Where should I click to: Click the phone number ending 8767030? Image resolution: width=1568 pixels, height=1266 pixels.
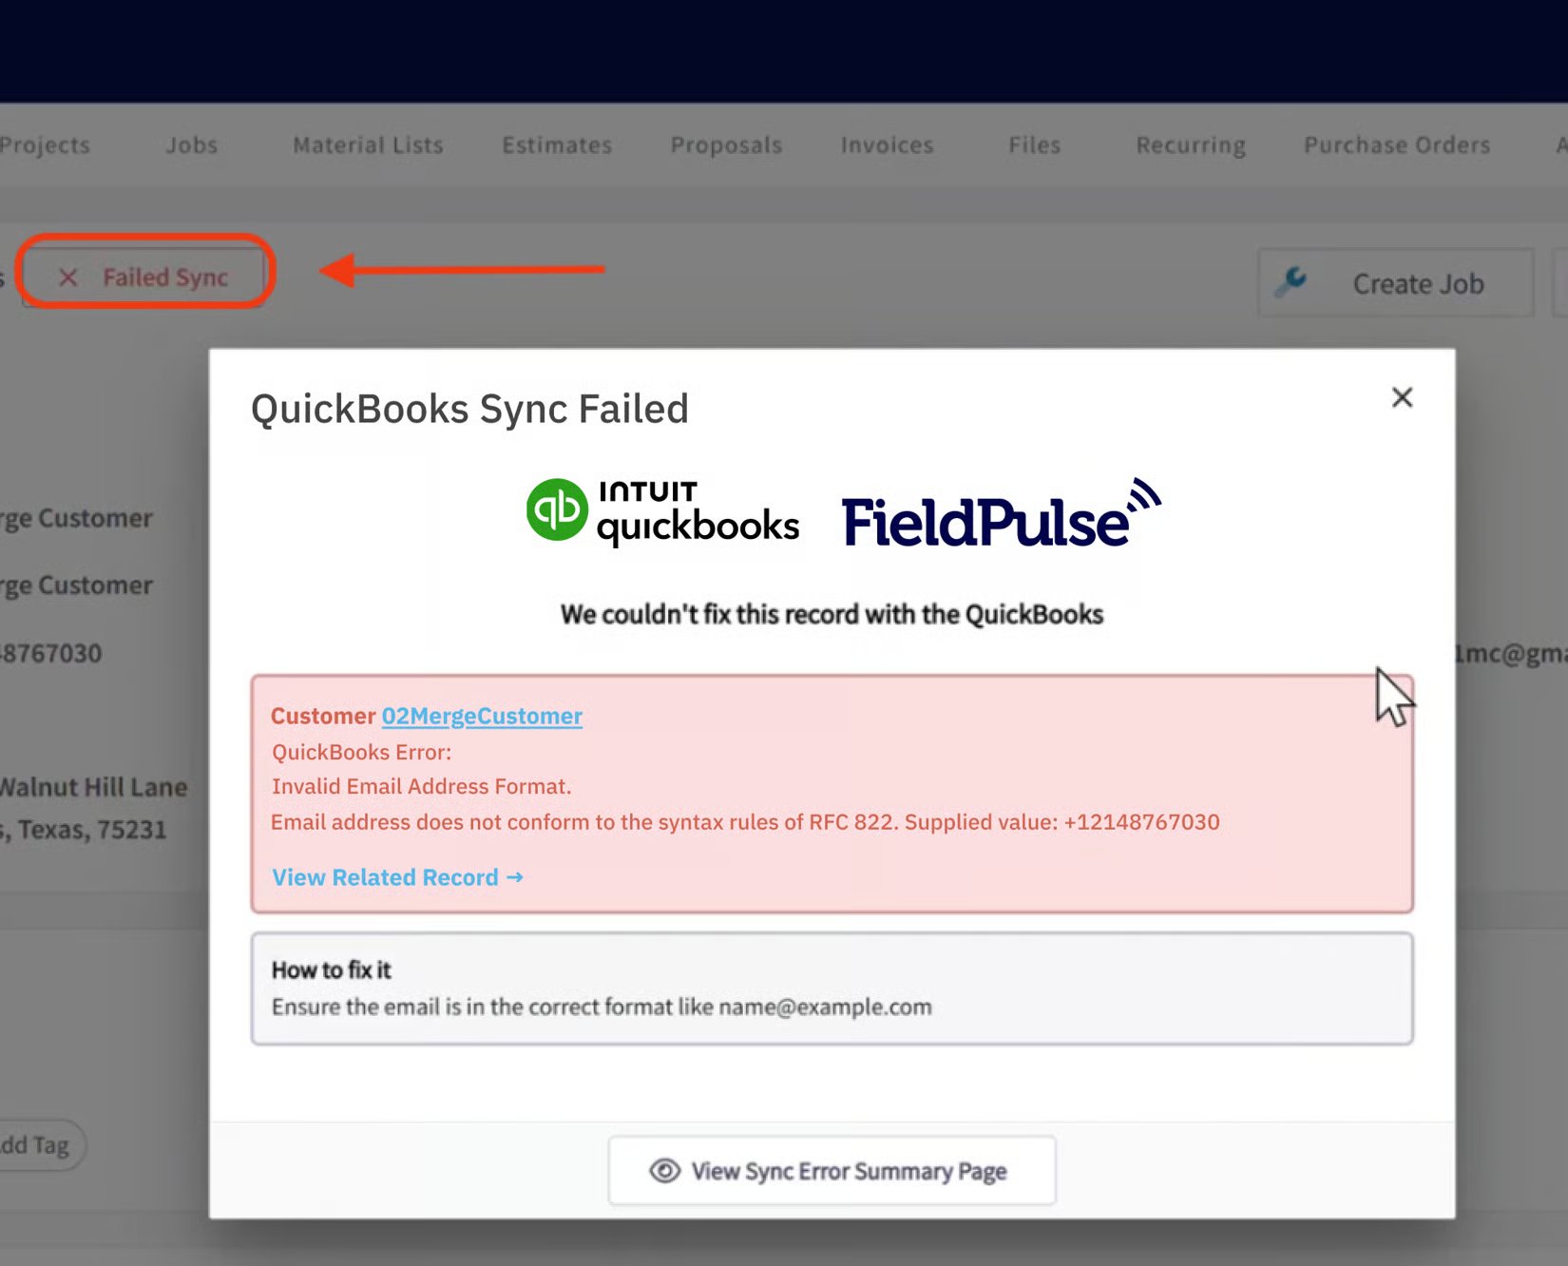[50, 653]
